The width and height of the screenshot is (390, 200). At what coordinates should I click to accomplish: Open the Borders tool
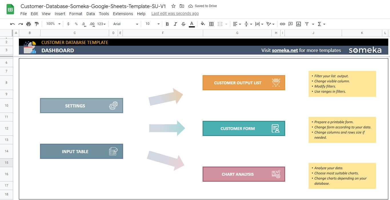tap(211, 24)
